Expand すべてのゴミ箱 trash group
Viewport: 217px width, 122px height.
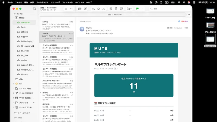[x=14, y=107]
